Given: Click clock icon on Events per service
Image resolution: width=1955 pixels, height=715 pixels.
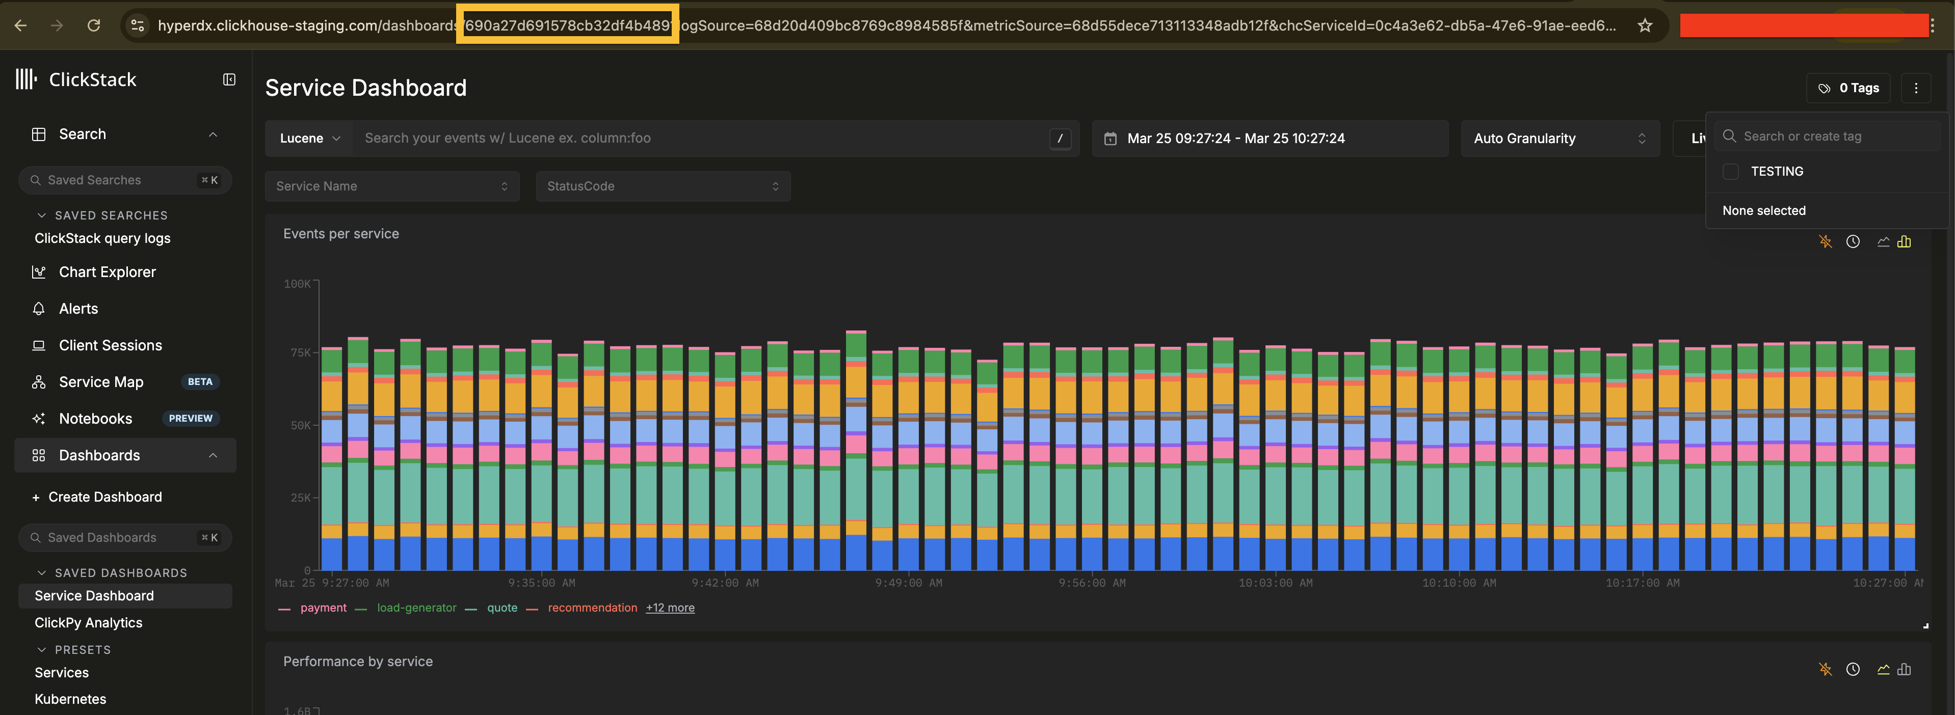Looking at the screenshot, I should (1853, 242).
